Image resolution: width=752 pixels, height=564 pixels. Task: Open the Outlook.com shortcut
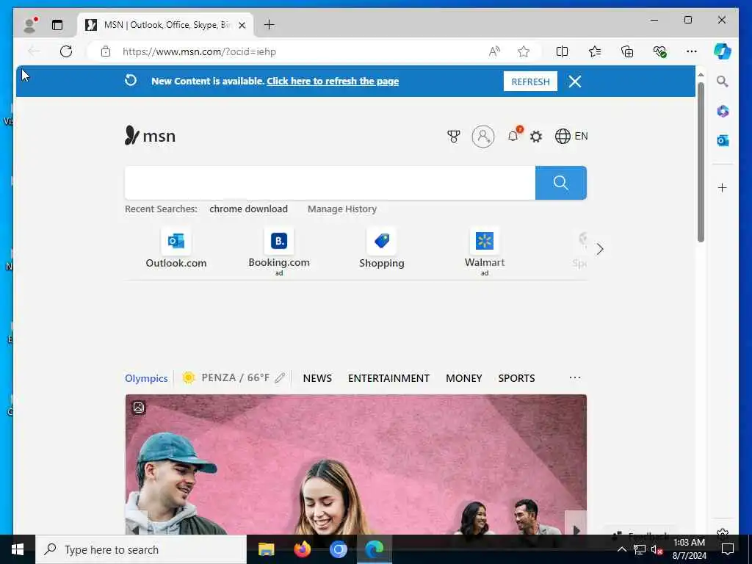176,249
